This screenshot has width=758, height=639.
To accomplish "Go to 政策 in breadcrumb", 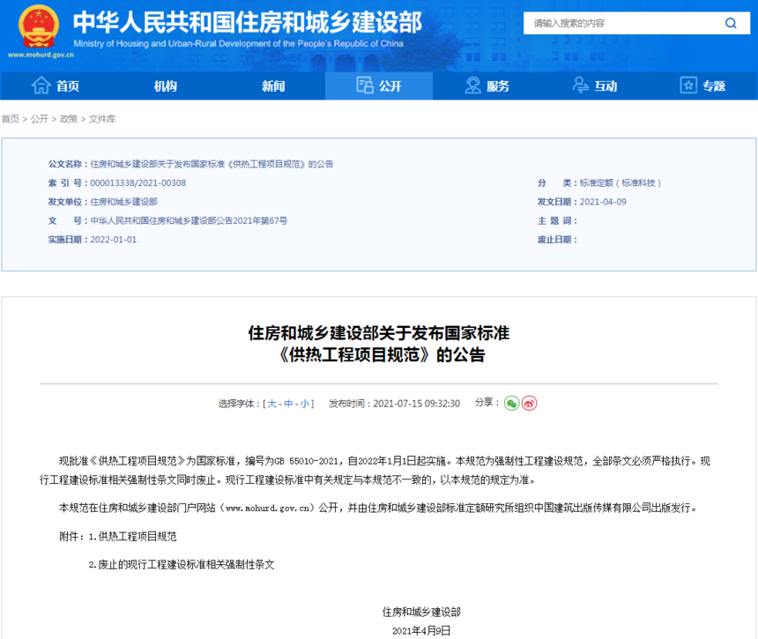I will (x=69, y=119).
